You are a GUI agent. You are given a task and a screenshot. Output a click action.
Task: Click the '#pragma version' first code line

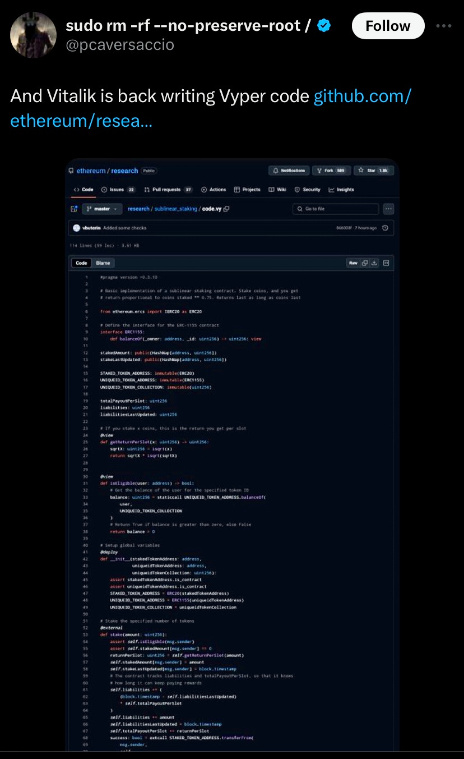[128, 277]
